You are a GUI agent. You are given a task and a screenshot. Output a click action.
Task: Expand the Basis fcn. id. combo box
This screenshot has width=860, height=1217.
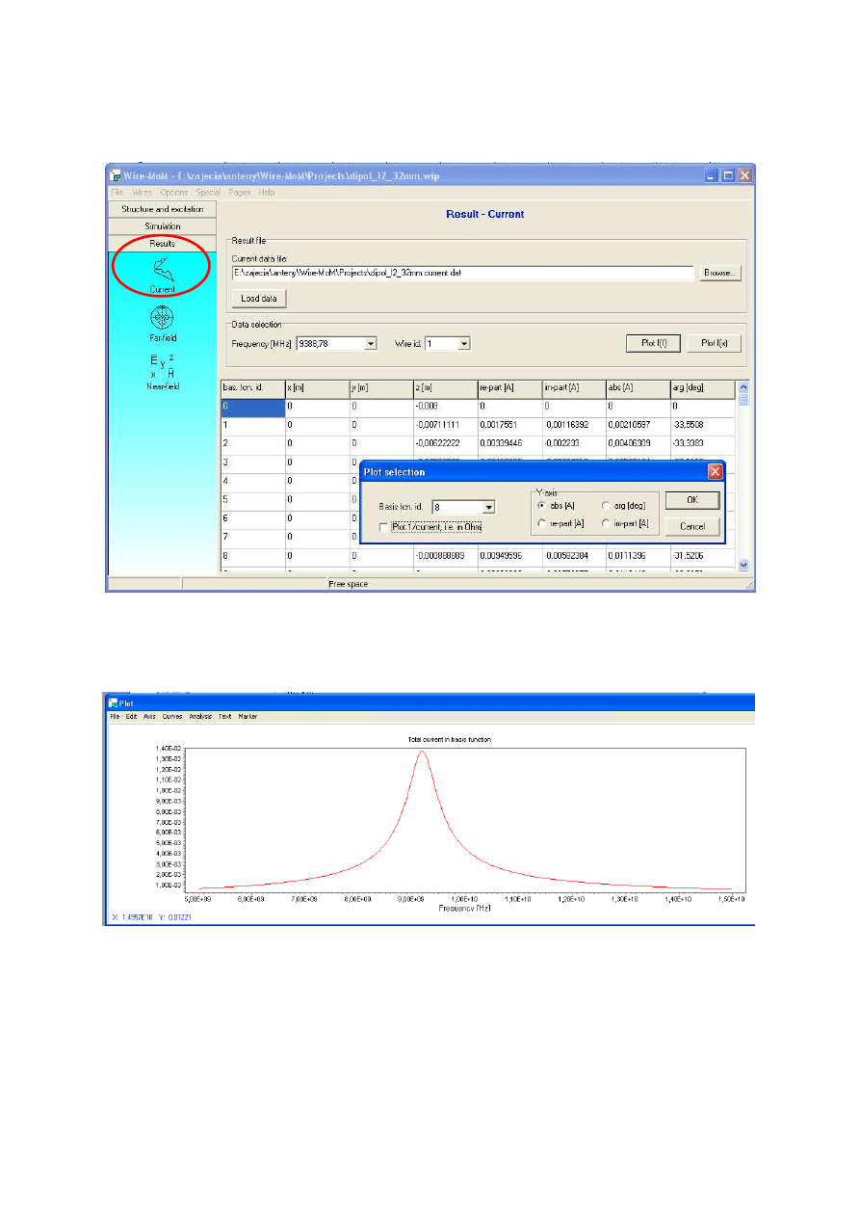pyautogui.click(x=488, y=507)
